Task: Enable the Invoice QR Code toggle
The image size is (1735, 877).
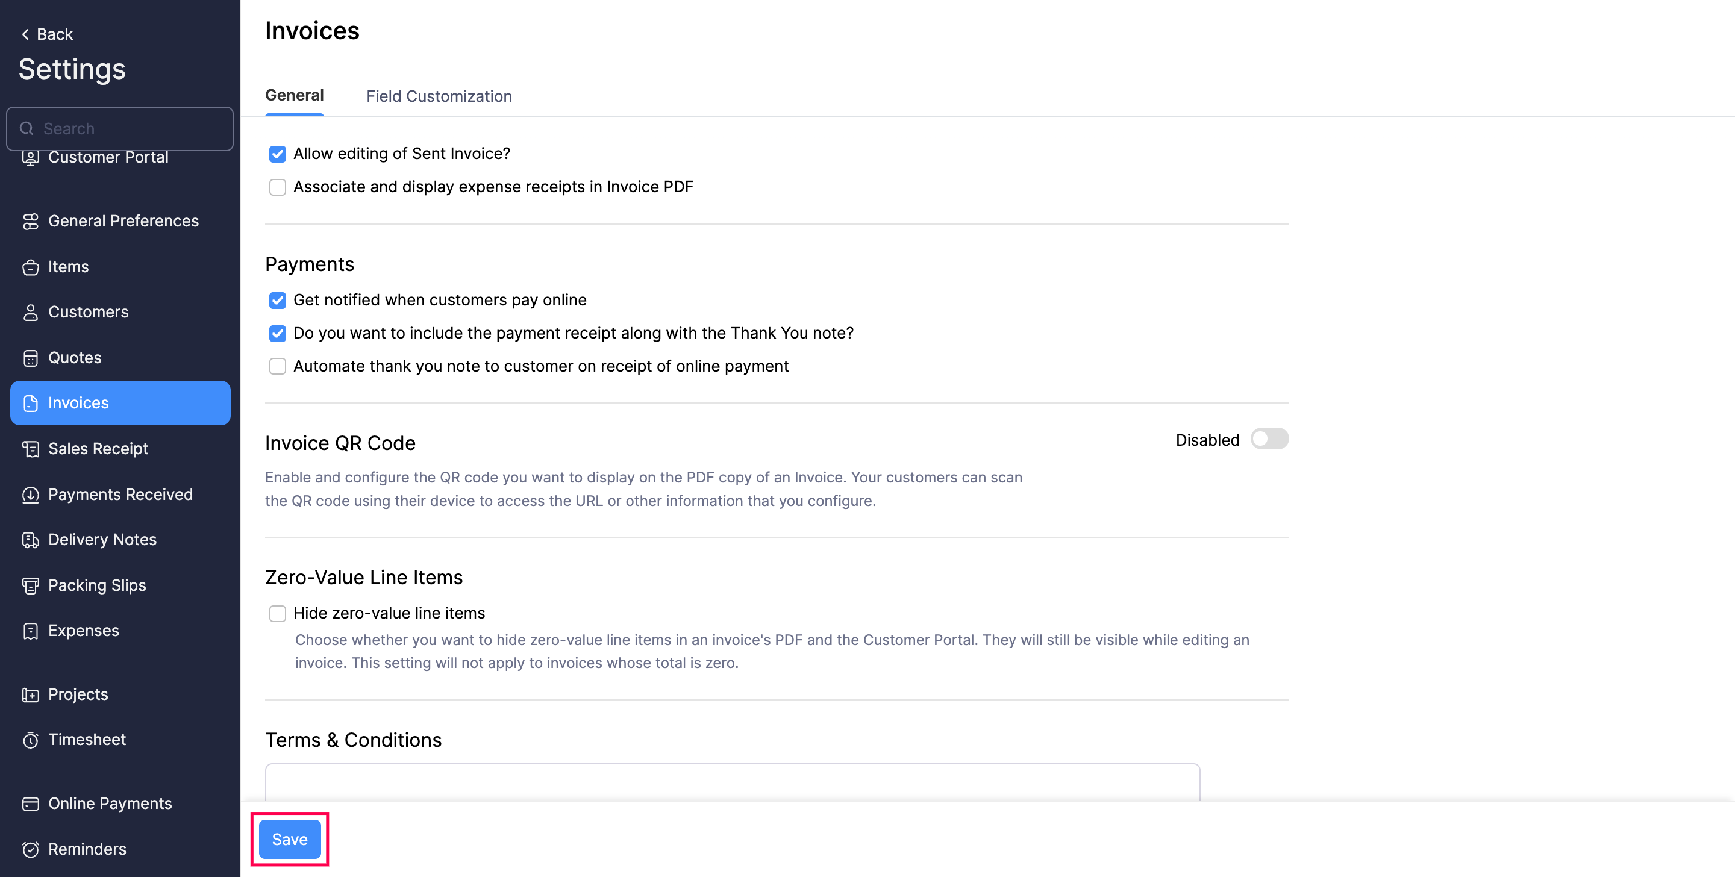Action: click(1269, 440)
